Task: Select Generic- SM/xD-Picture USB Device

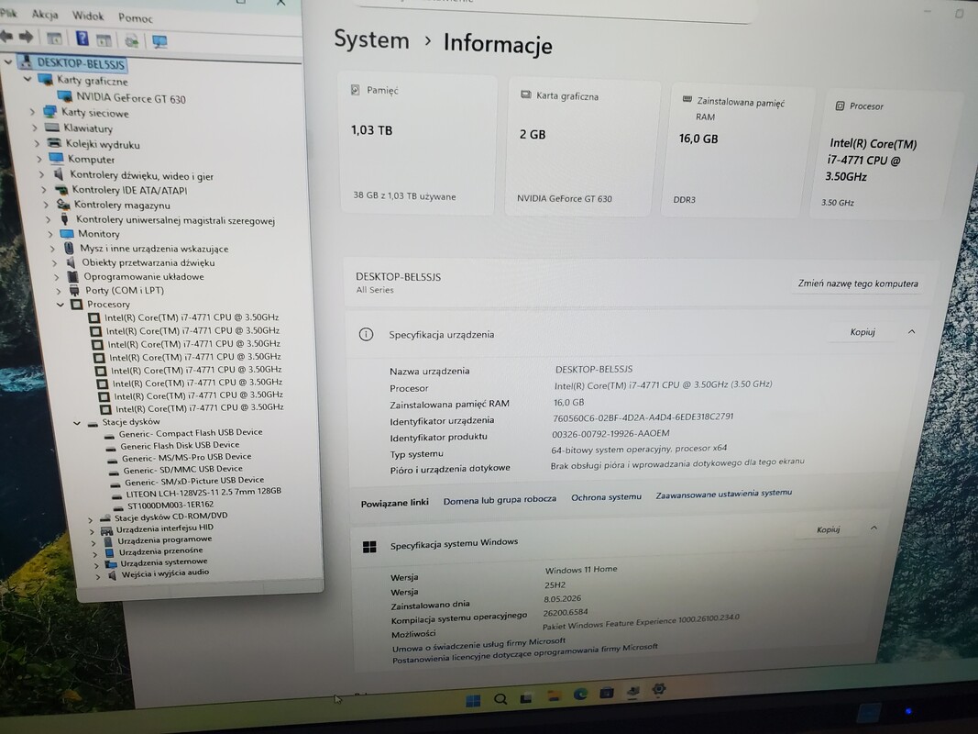Action: pos(194,481)
